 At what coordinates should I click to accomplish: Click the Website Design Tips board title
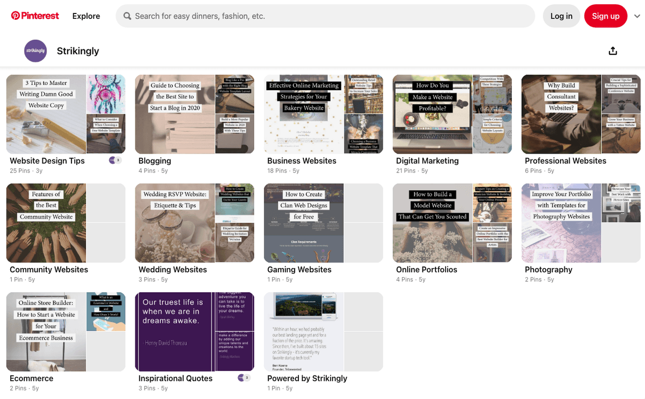tap(47, 161)
